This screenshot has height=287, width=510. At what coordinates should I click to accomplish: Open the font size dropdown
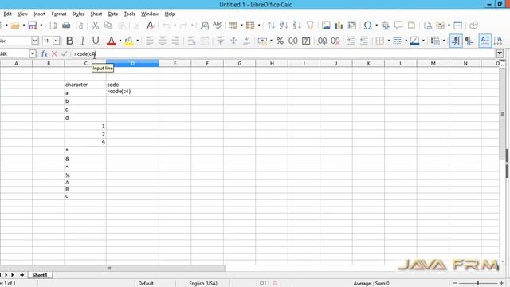click(57, 41)
